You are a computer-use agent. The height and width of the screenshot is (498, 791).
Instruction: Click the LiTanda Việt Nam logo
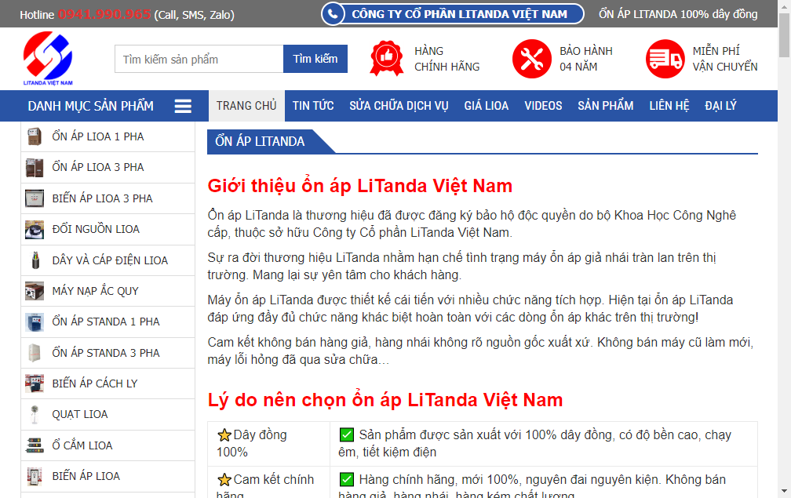point(48,59)
